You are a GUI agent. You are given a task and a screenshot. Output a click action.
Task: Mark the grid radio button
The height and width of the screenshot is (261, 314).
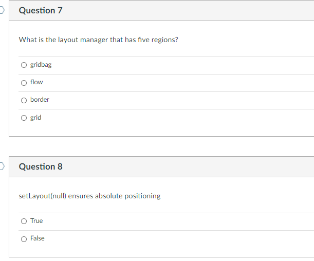24,118
